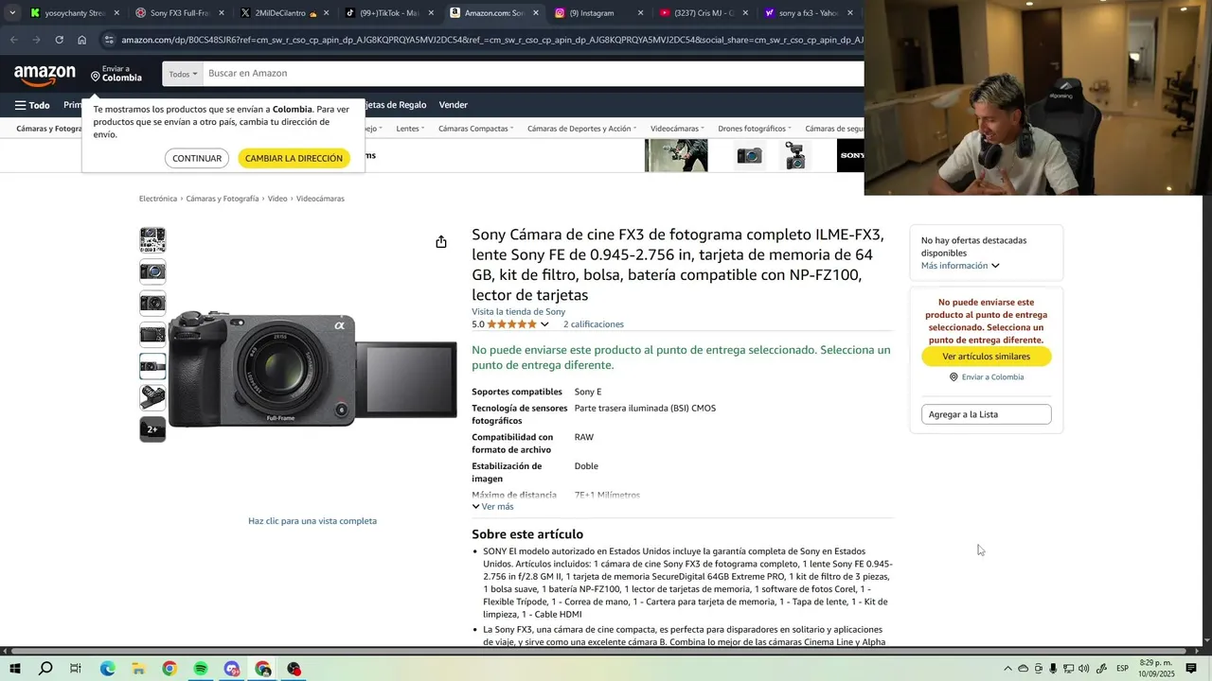Click the browser back arrow
This screenshot has height=681, width=1212.
point(13,40)
